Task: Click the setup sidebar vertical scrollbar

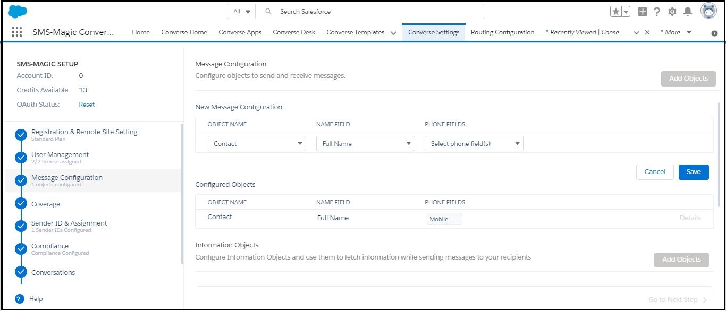Action: point(182,194)
